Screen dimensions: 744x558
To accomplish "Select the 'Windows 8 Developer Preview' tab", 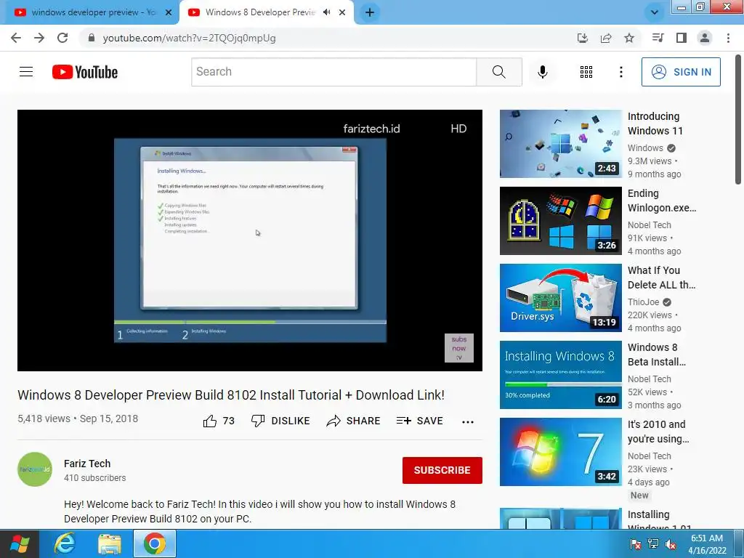I will [x=260, y=12].
